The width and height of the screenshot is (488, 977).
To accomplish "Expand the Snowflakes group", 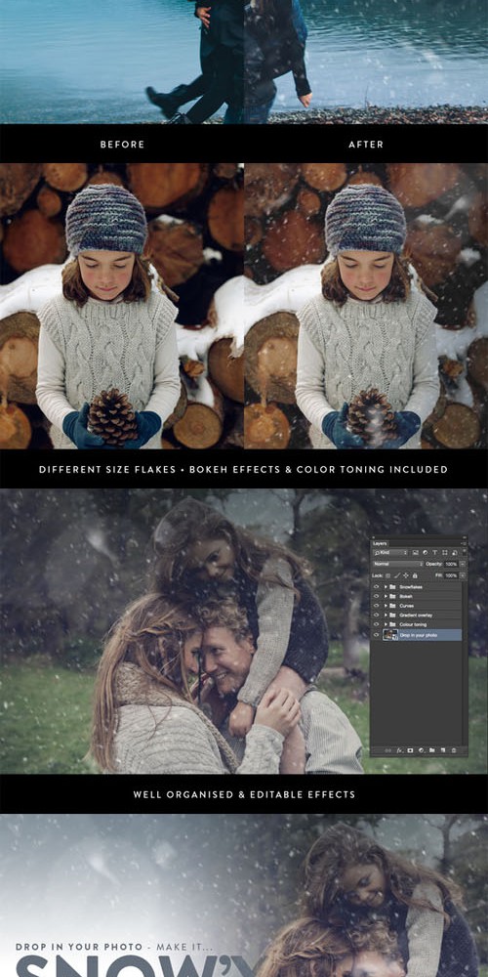I will click(x=386, y=587).
